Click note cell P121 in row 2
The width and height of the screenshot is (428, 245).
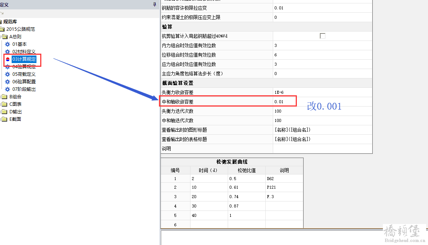point(284,187)
